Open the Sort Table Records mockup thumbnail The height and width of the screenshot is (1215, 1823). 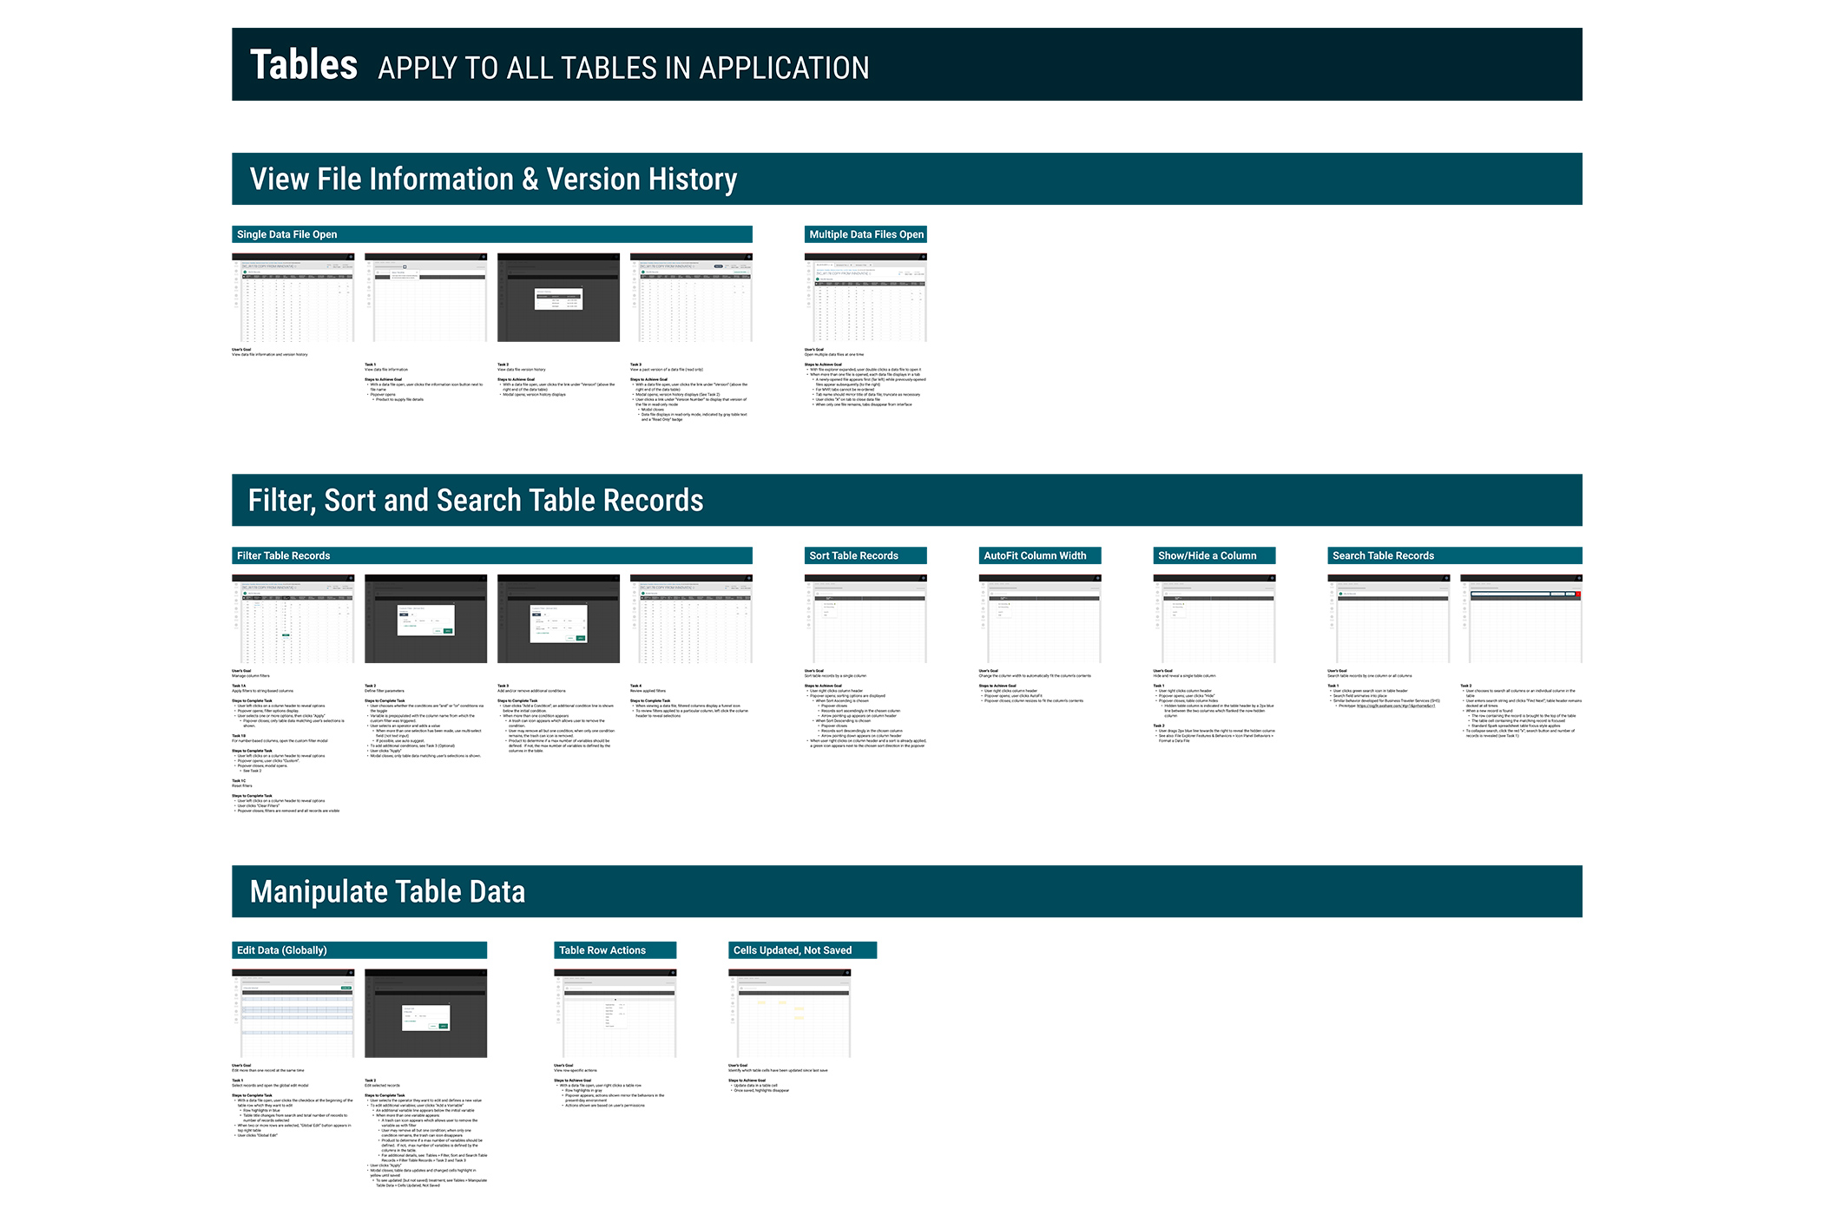coord(865,619)
